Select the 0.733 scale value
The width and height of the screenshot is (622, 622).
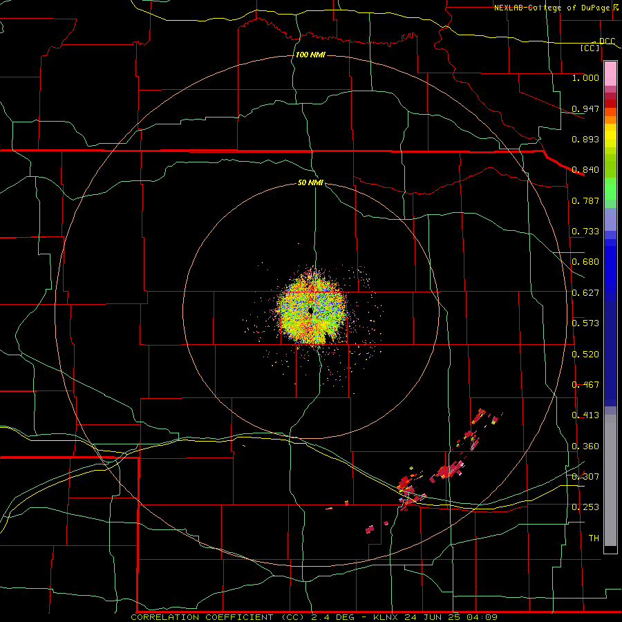pyautogui.click(x=585, y=232)
